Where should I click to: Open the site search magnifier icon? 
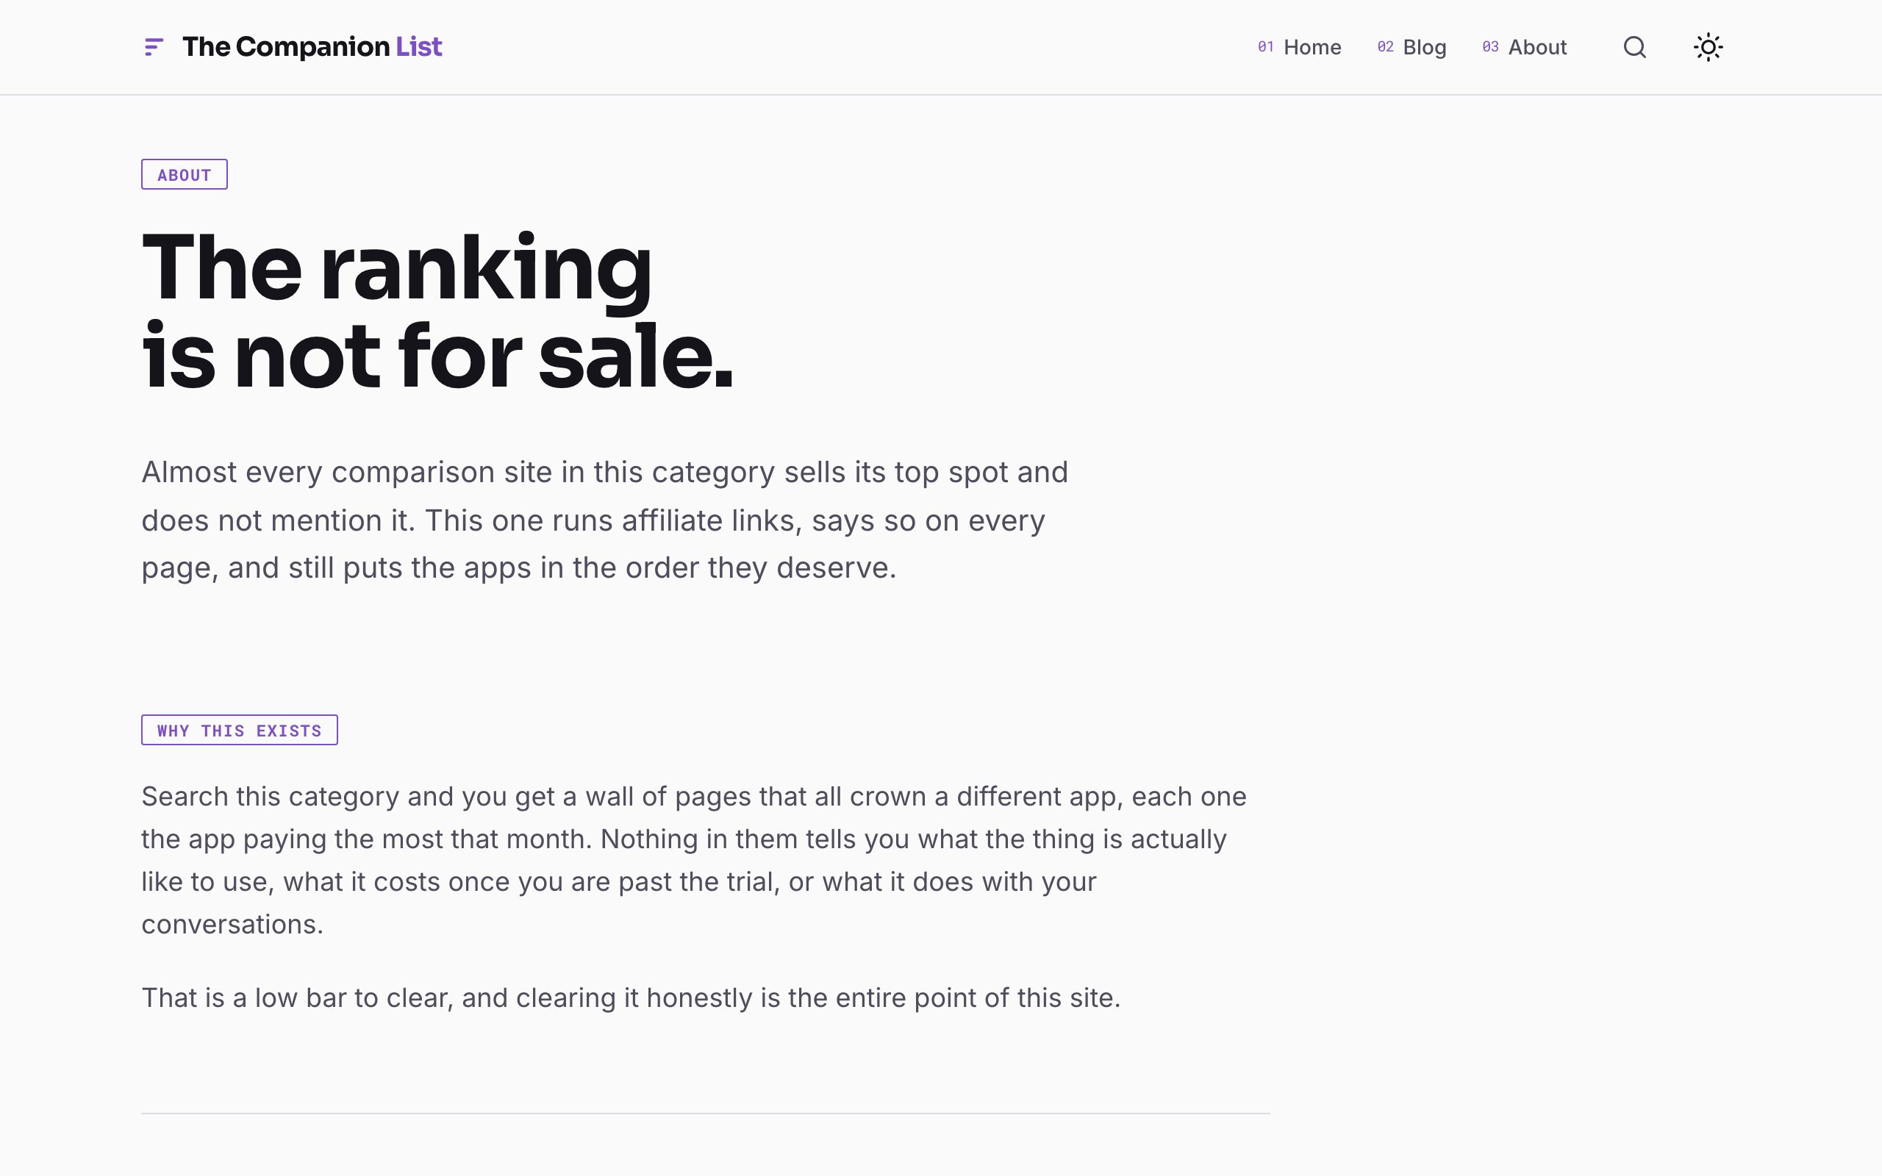point(1635,48)
